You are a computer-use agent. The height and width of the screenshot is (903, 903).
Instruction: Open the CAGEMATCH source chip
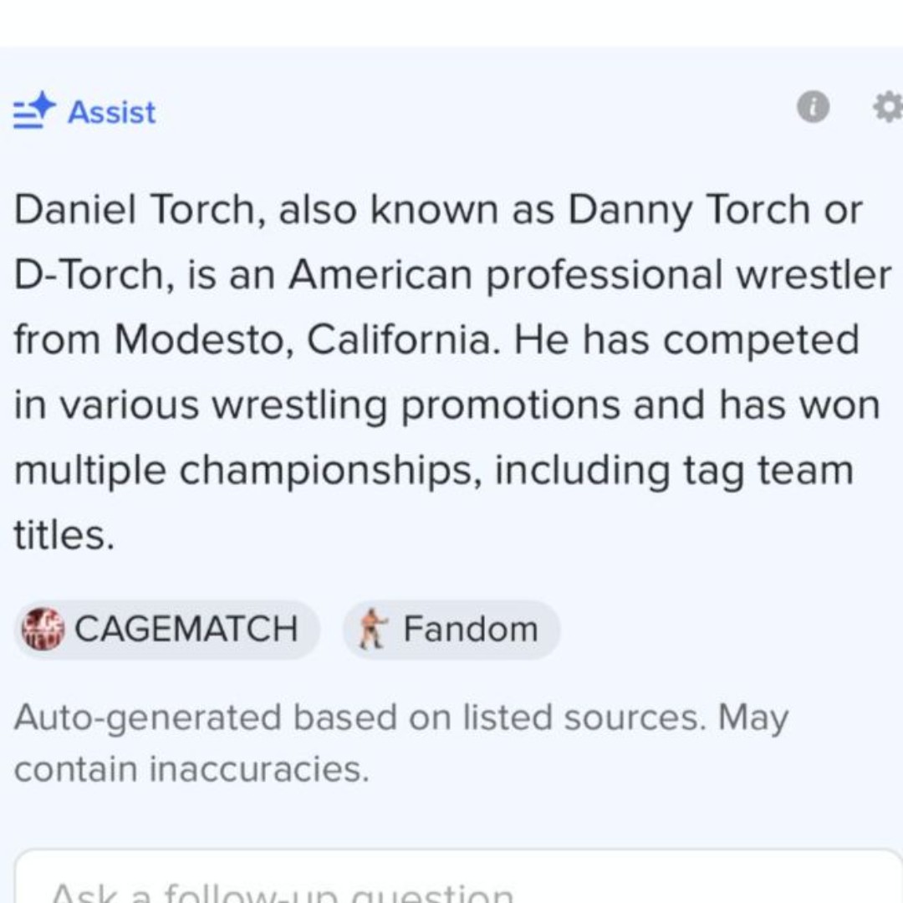(167, 629)
